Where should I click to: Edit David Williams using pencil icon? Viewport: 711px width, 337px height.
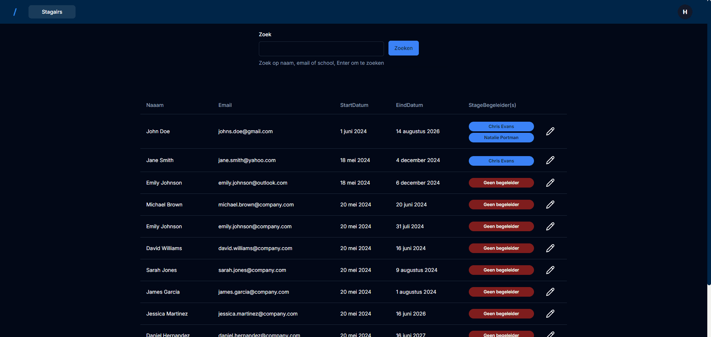tap(550, 248)
